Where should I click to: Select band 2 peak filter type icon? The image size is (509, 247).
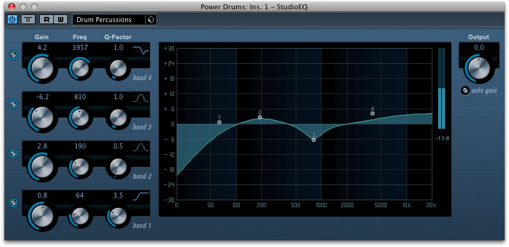[x=141, y=148]
